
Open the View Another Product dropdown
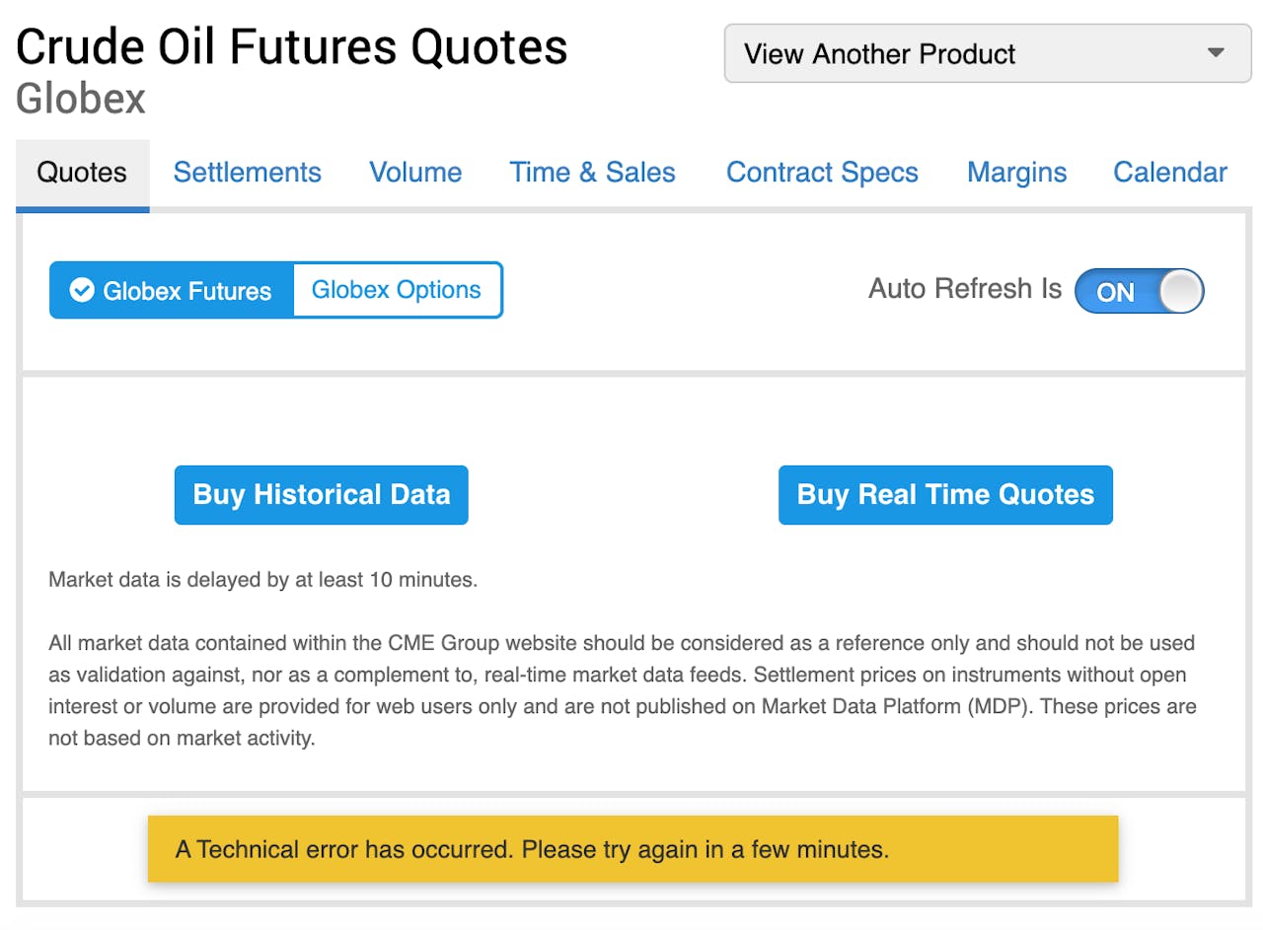987,53
